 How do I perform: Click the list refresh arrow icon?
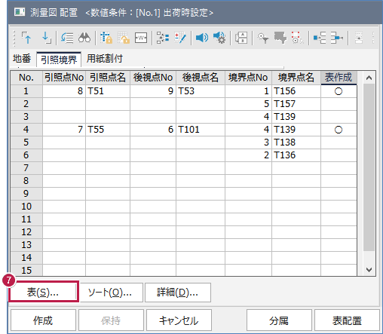pyautogui.click(x=67, y=38)
